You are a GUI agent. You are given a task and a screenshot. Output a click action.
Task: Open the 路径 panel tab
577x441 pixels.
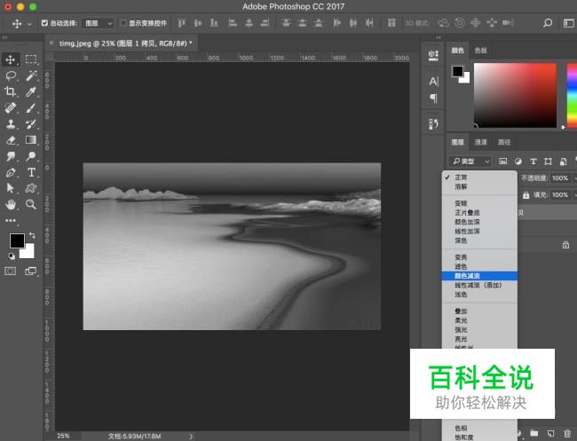pyautogui.click(x=503, y=142)
